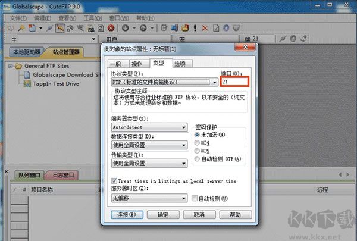
Task: Select the MD5 radio button
Action: (197, 151)
